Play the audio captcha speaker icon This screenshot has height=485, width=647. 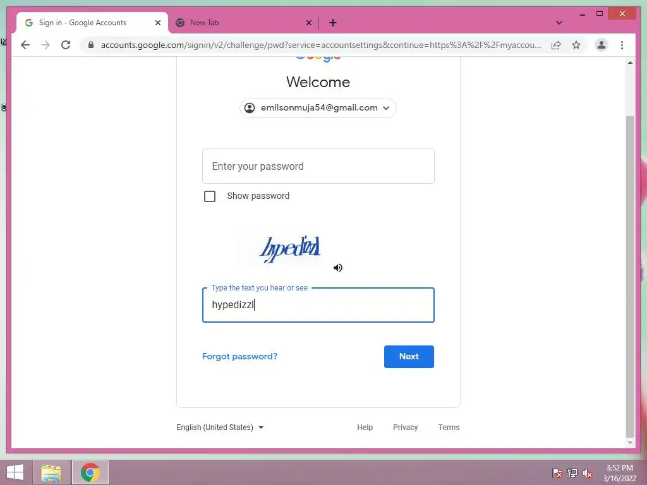pos(338,268)
